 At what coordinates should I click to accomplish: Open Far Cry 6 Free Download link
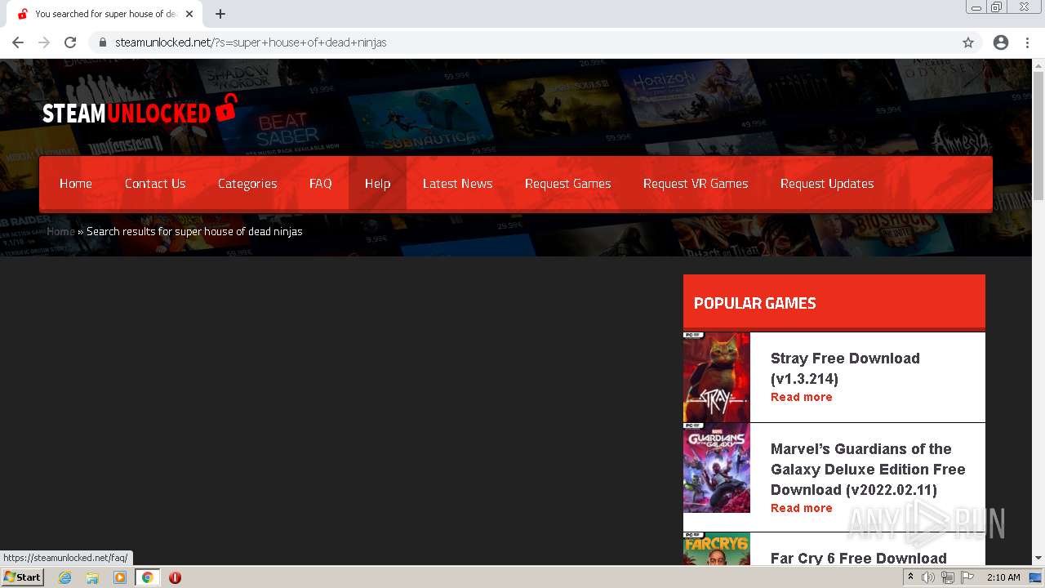pos(859,558)
